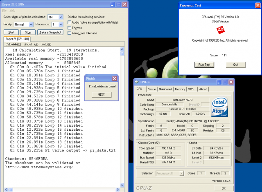Select the Super PI [CPU #0] tab
Viewport: 262px width, 192px height.
point(17,39)
